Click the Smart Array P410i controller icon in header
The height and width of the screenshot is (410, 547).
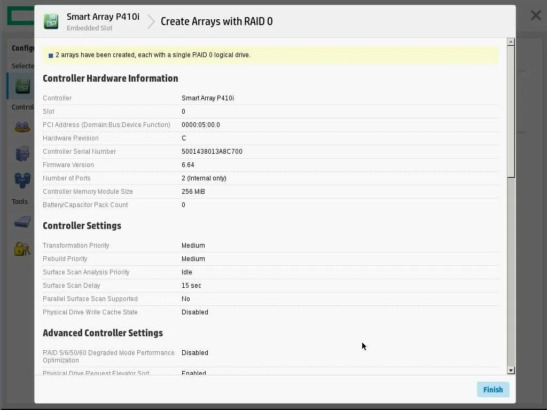(x=51, y=21)
